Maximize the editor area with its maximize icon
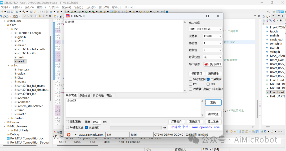This screenshot has width=286, height=151. point(259,16)
